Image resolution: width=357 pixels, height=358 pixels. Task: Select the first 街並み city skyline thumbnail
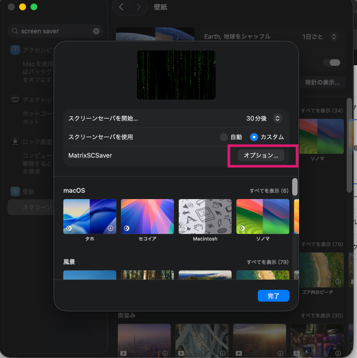pos(144,340)
